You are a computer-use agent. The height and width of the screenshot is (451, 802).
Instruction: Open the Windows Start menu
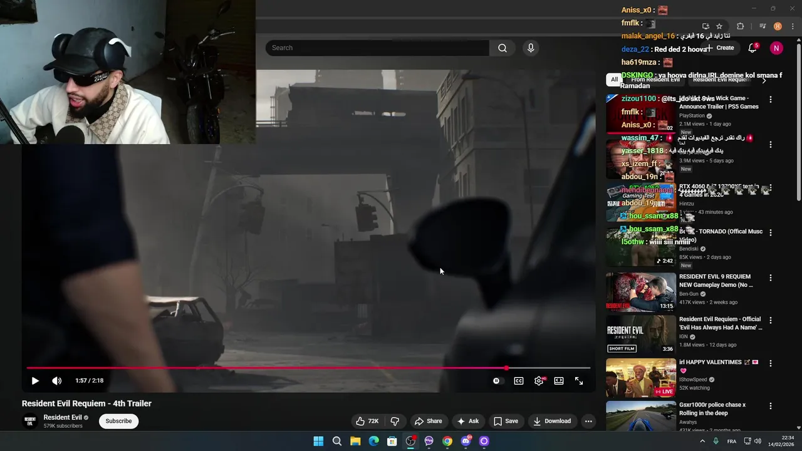pos(318,441)
